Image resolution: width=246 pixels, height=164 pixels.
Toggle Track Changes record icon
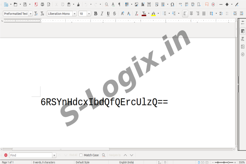pos(213,4)
